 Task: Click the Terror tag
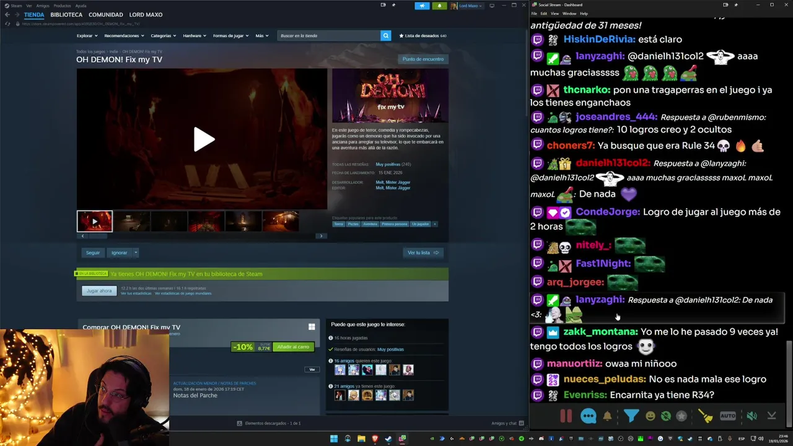339,224
